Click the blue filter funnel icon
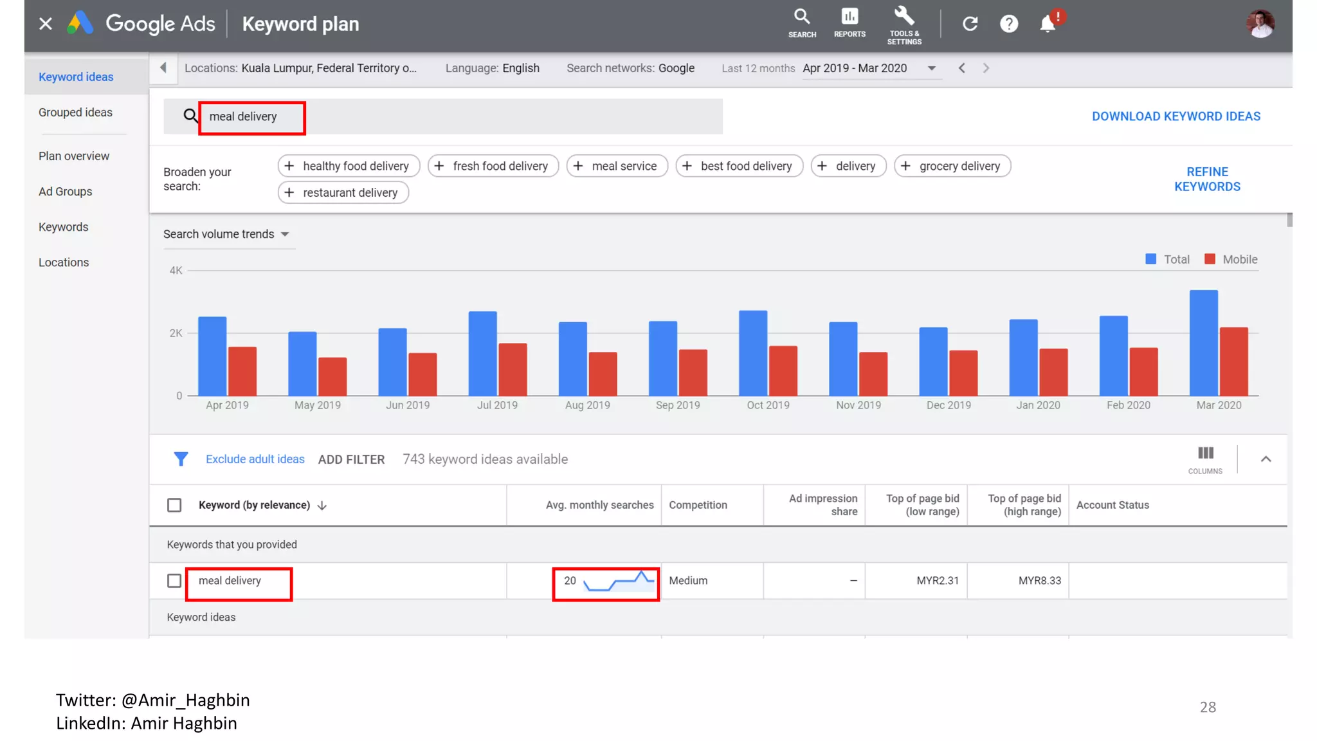 click(x=181, y=459)
